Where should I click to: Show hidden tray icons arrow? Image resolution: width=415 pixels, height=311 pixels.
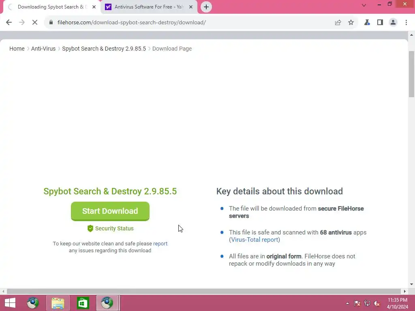click(x=347, y=303)
